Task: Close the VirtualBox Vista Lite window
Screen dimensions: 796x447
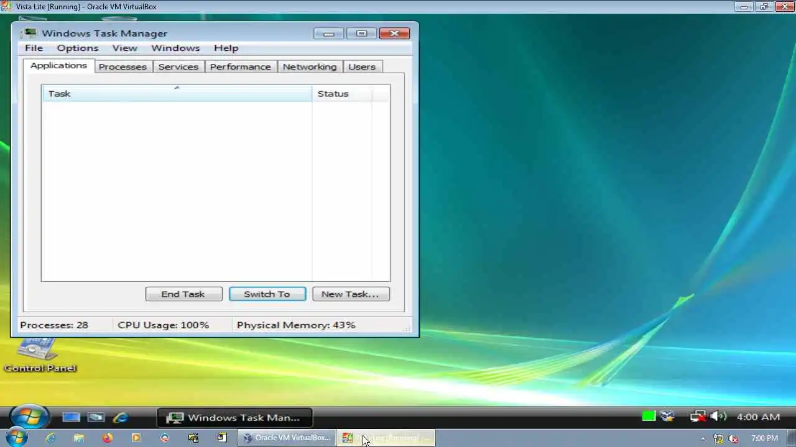Action: [x=784, y=7]
